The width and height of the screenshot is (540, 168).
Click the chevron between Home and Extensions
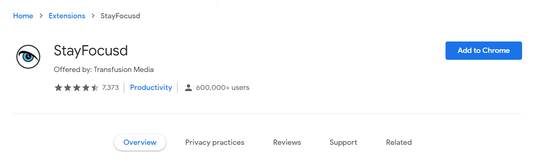(x=41, y=16)
